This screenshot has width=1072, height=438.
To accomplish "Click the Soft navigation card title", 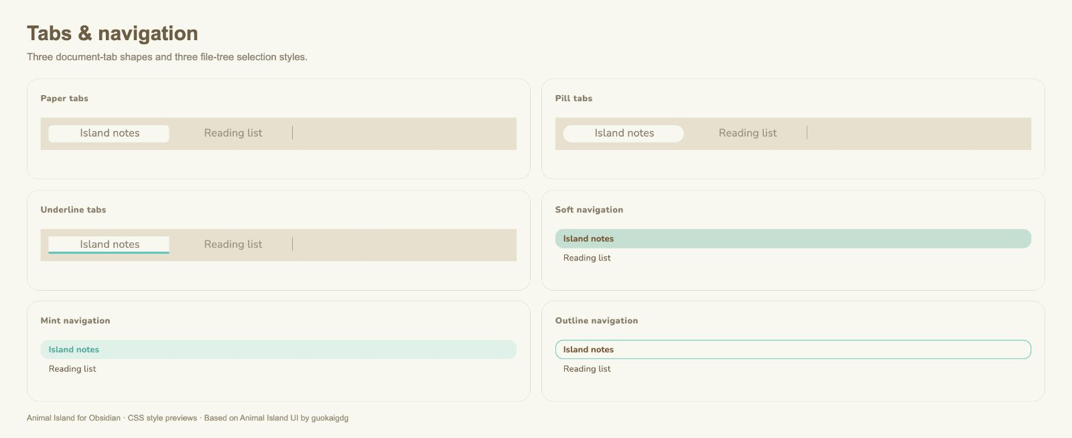I will (589, 210).
